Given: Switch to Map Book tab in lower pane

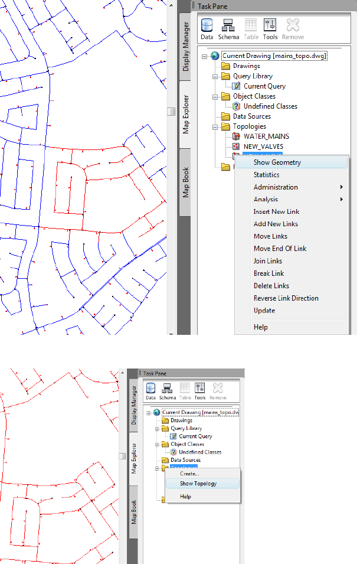Looking at the screenshot, I should 133,512.
